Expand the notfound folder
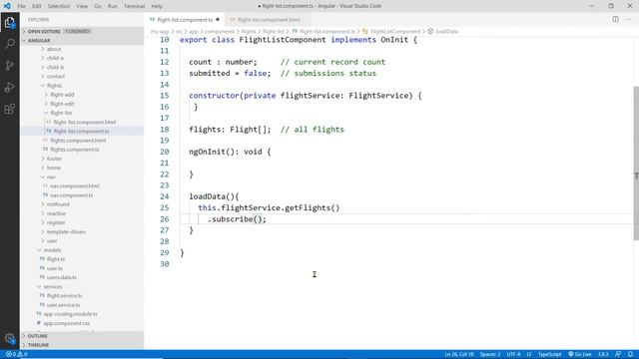This screenshot has width=639, height=359. click(x=58, y=204)
